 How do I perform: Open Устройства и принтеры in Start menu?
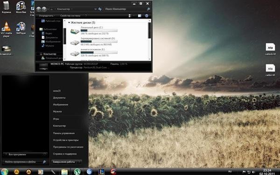coord(66,140)
